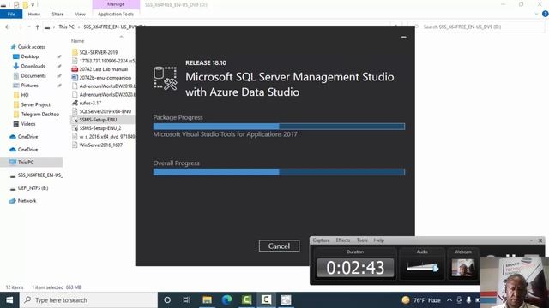Open Effects menu in recorder
Screen dimensions: 549x308
[343, 240]
